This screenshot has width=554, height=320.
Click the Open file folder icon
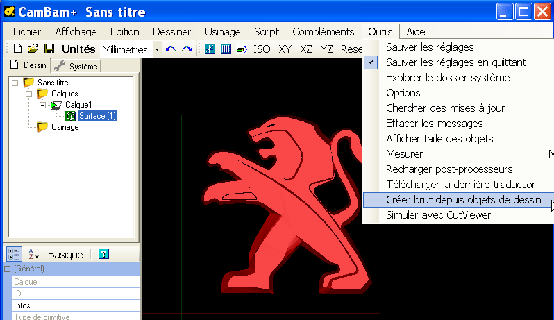[33, 49]
